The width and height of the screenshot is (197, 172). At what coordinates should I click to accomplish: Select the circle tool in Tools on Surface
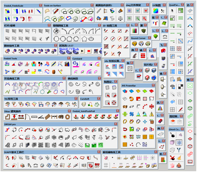point(71,11)
